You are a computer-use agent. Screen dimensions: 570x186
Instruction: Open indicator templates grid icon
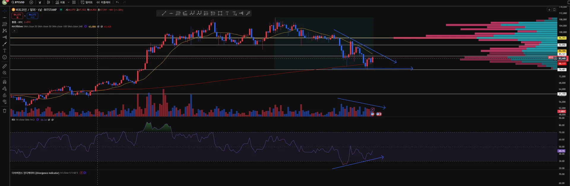74,2
